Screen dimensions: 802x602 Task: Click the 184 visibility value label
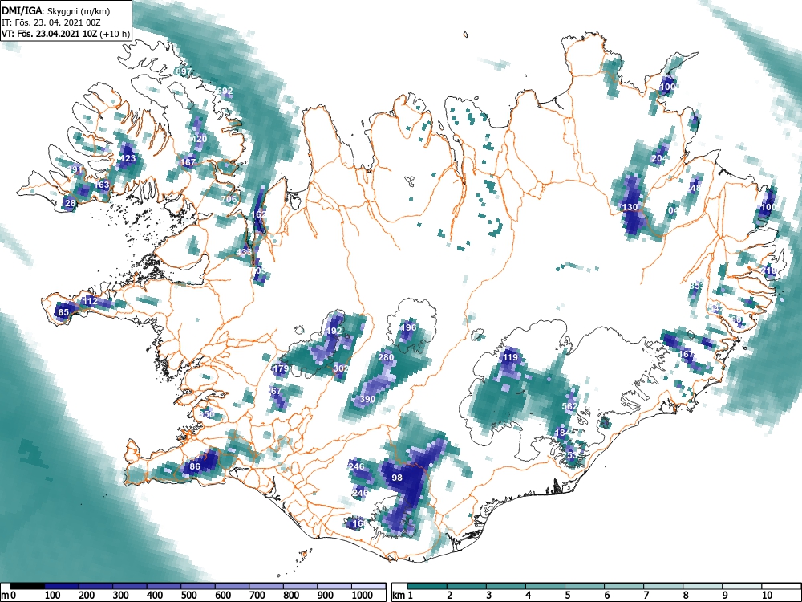[562, 433]
